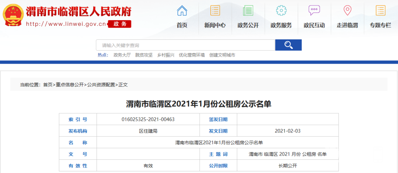Open the 乡村振兴 hot topic link

tap(166, 55)
